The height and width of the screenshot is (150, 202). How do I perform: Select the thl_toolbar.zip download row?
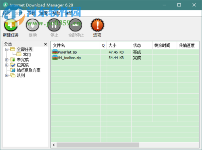coord(125,58)
